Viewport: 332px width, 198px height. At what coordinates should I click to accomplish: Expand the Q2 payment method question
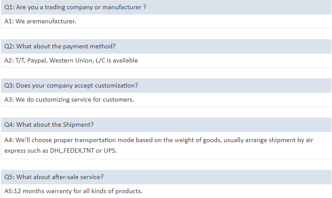click(60, 46)
